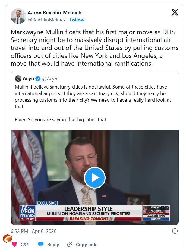The image size is (189, 250).
Task: Play the embedded Fox News video
Action: (95, 178)
